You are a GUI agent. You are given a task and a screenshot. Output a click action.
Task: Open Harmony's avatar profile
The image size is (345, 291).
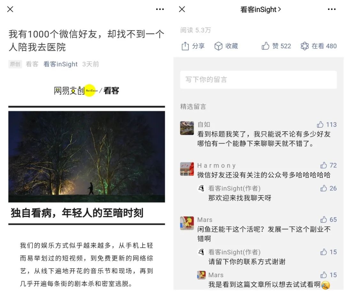[187, 169]
